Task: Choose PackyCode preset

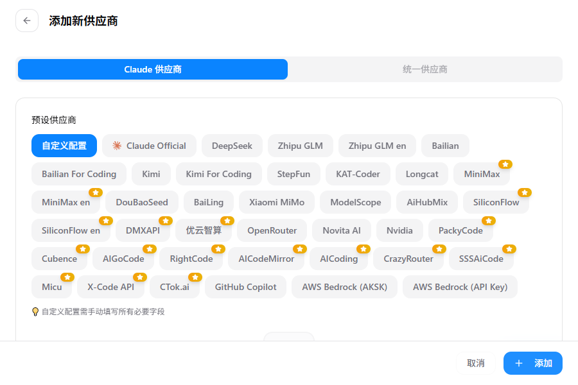Action: (x=460, y=230)
